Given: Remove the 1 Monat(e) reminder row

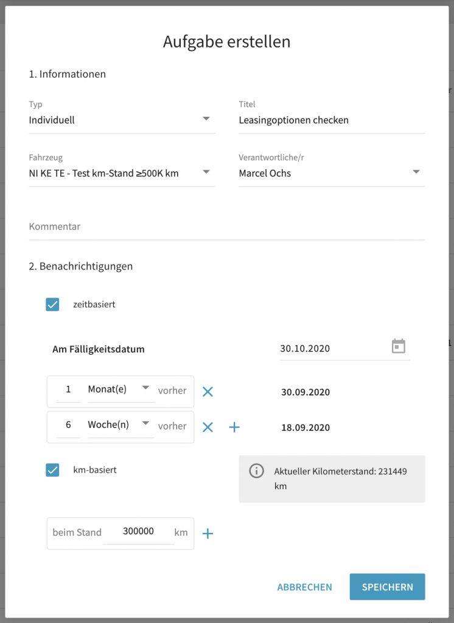Looking at the screenshot, I should click(x=208, y=392).
